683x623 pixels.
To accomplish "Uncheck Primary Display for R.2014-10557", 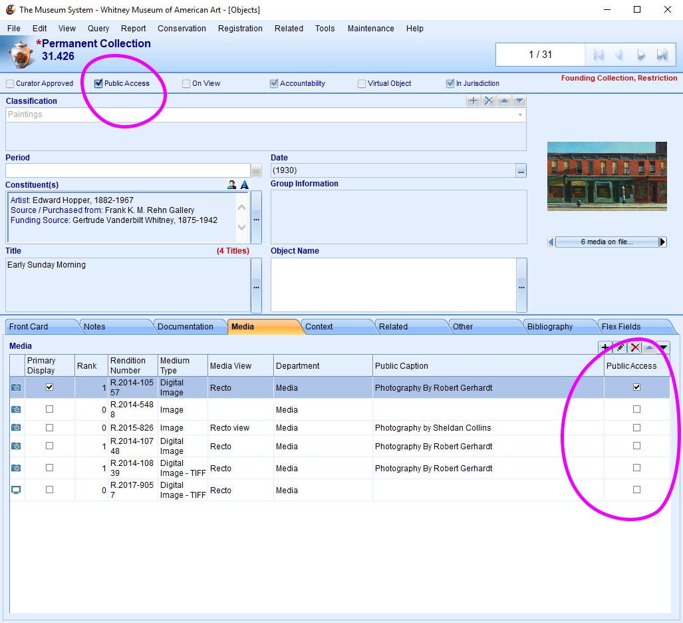I will click(x=50, y=387).
